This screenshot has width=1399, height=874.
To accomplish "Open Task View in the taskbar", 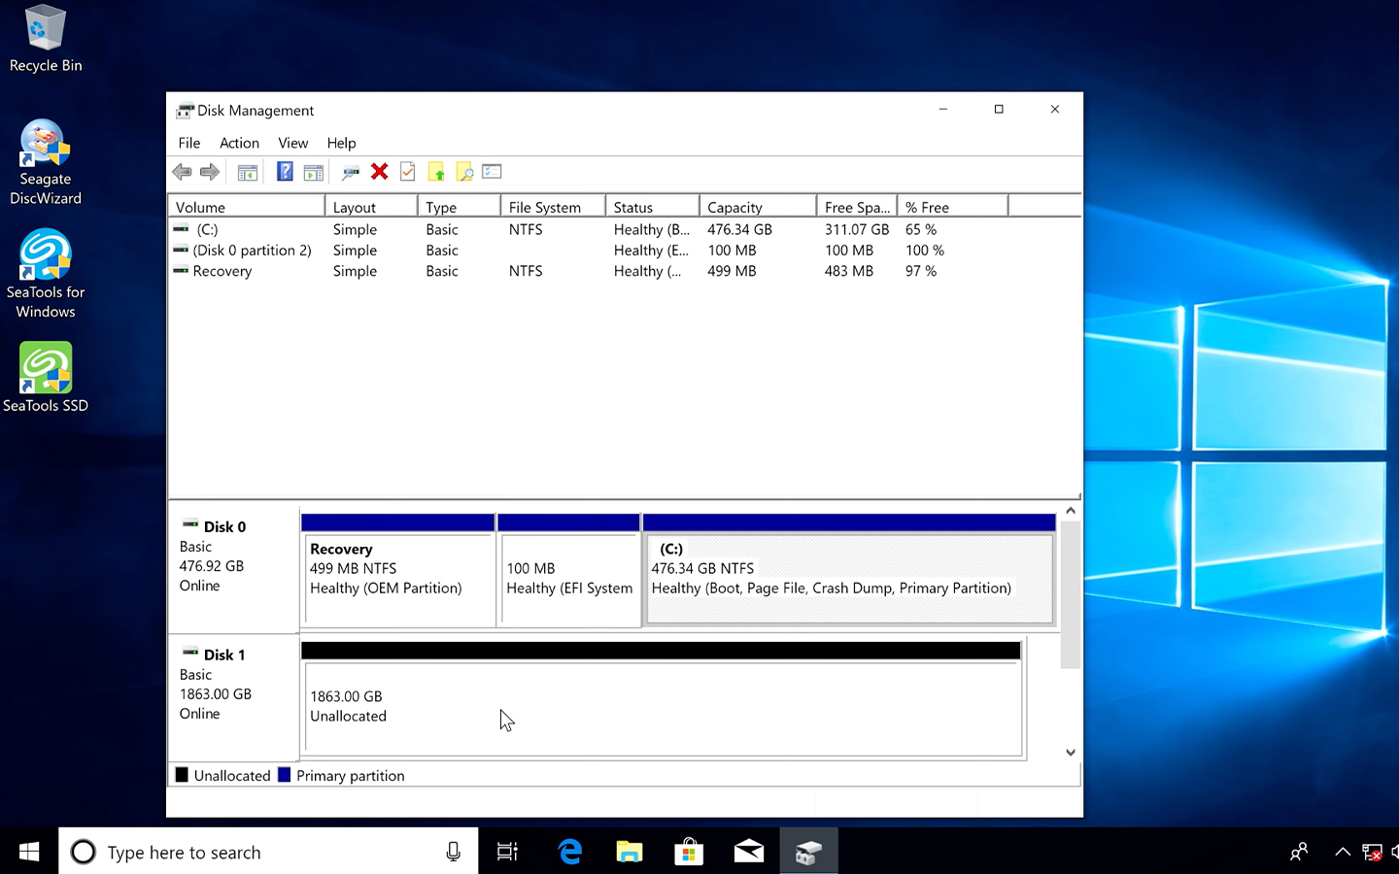I will pos(507,852).
